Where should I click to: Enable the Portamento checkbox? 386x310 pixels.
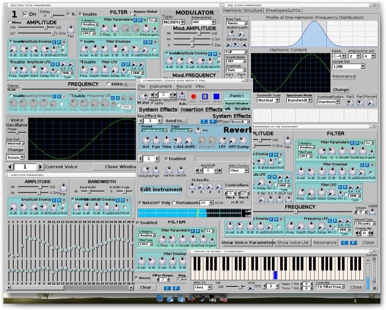174,202
